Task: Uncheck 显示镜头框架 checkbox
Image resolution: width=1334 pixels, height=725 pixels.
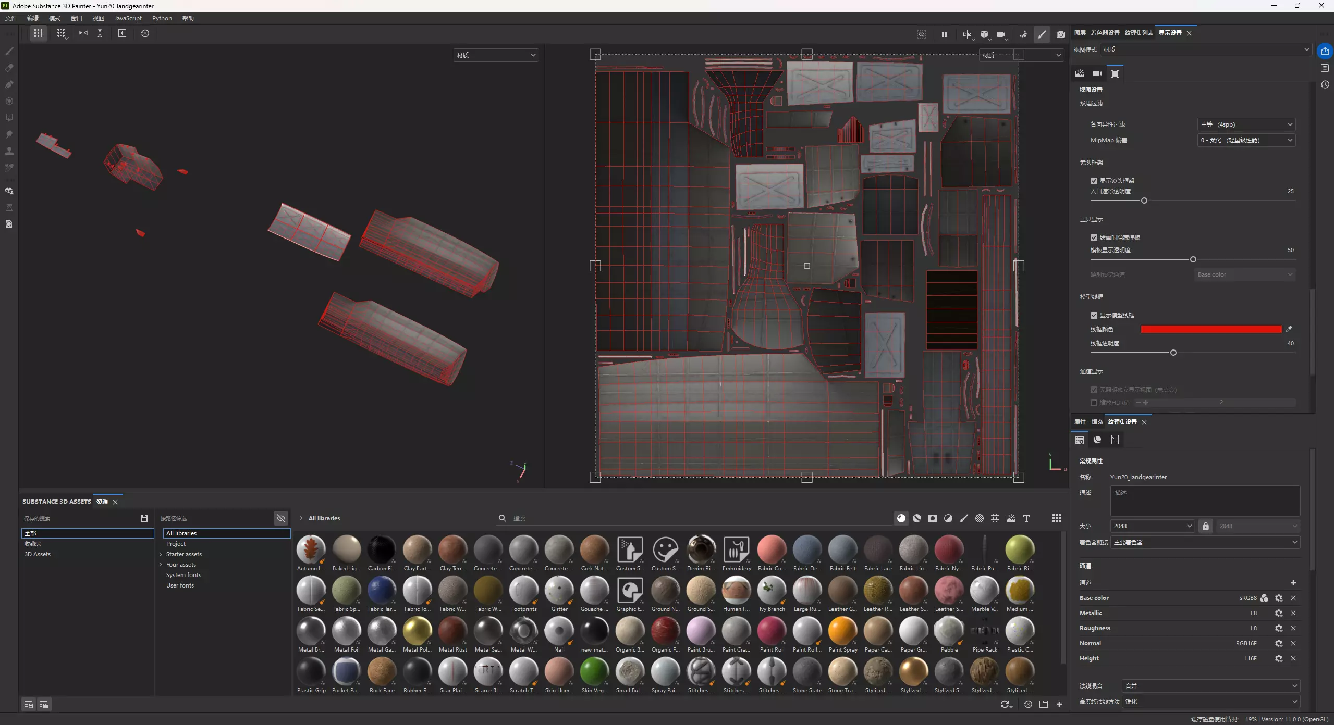Action: pos(1094,181)
